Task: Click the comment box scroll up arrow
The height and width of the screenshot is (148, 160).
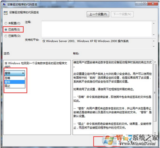Action: pos(154,23)
